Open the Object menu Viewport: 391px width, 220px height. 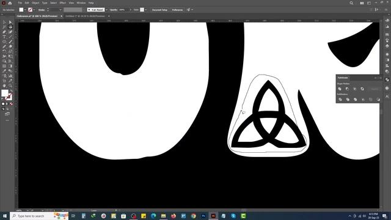pos(35,3)
